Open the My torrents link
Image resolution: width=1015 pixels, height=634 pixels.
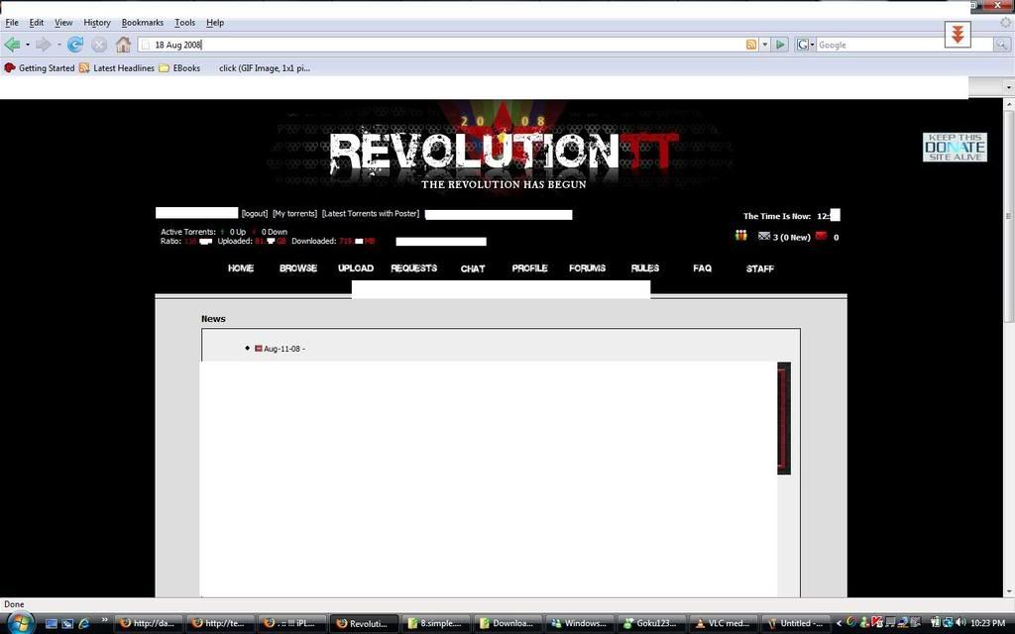point(294,214)
